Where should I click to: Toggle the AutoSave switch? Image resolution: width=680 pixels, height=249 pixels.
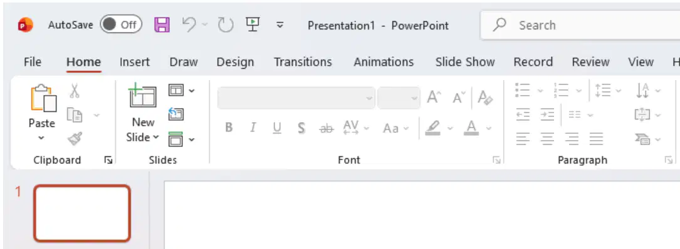(121, 24)
